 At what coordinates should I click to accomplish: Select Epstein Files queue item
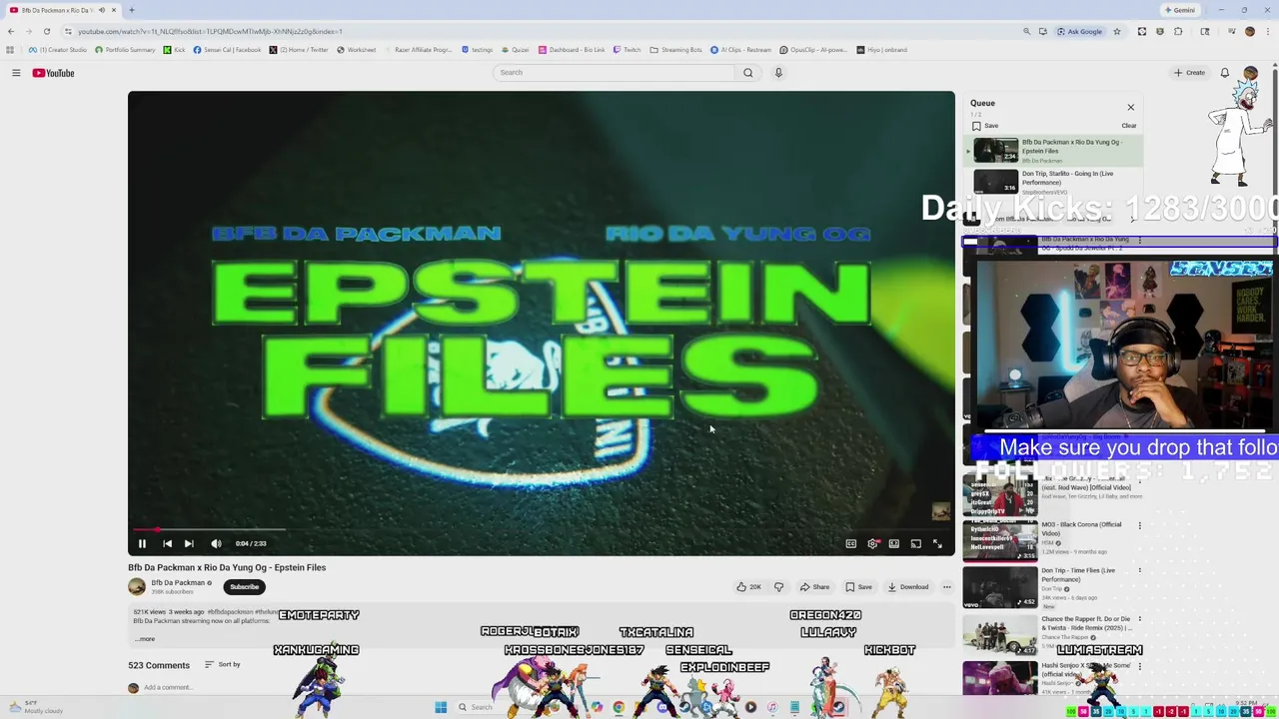[x=1054, y=151]
